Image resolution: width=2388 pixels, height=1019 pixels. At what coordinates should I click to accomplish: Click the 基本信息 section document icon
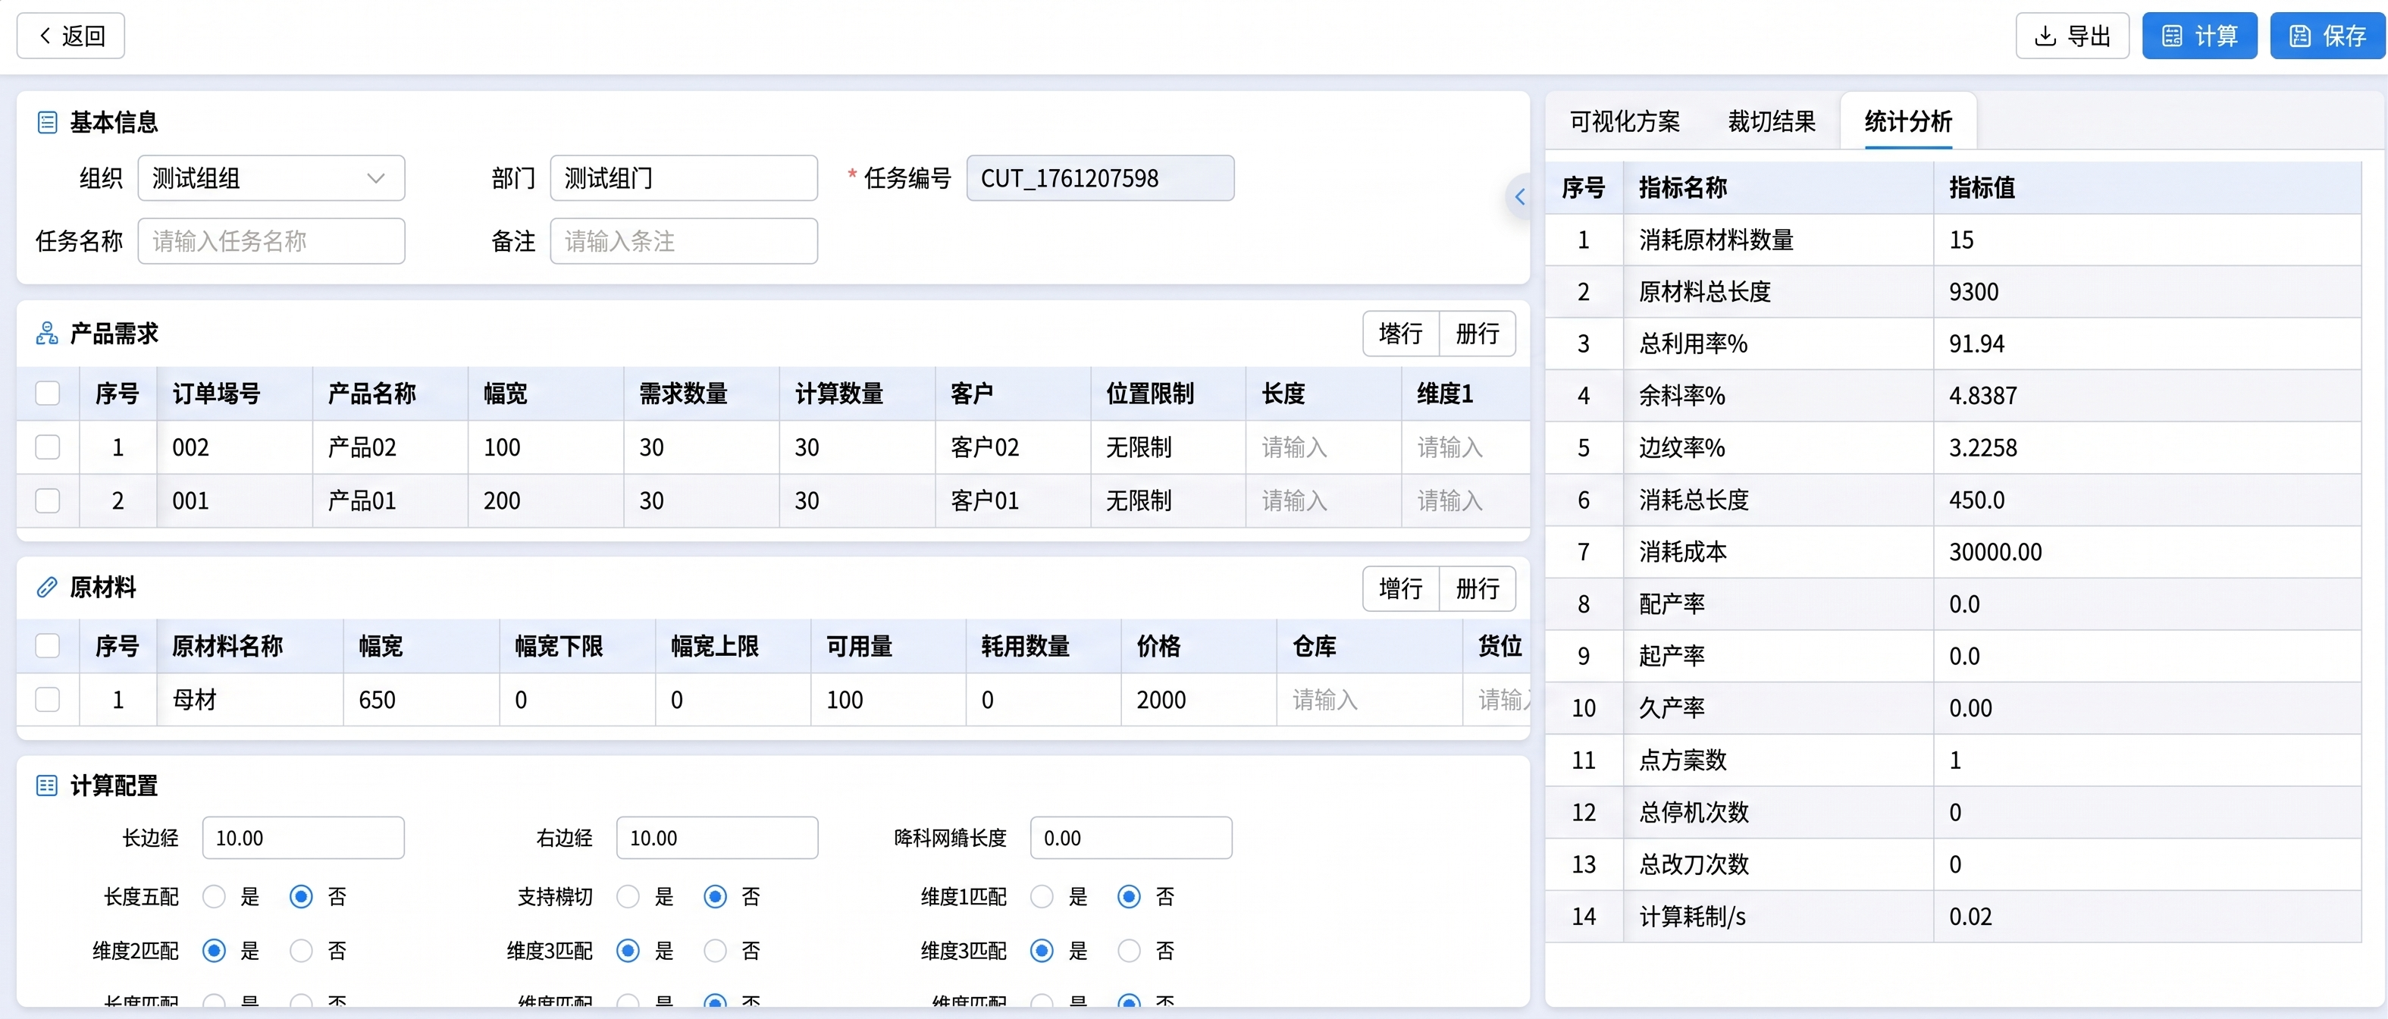[47, 122]
